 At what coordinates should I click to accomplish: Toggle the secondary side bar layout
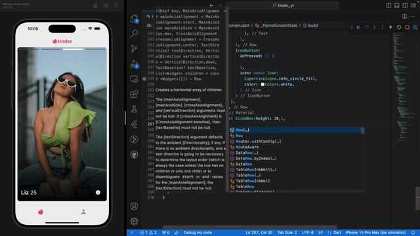(x=406, y=5)
